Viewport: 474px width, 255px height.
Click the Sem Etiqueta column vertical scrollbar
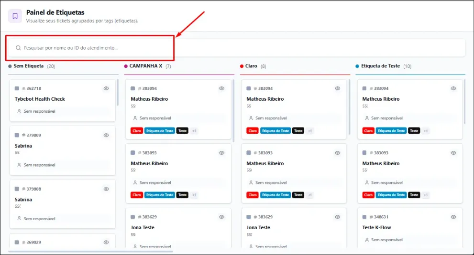(118, 93)
